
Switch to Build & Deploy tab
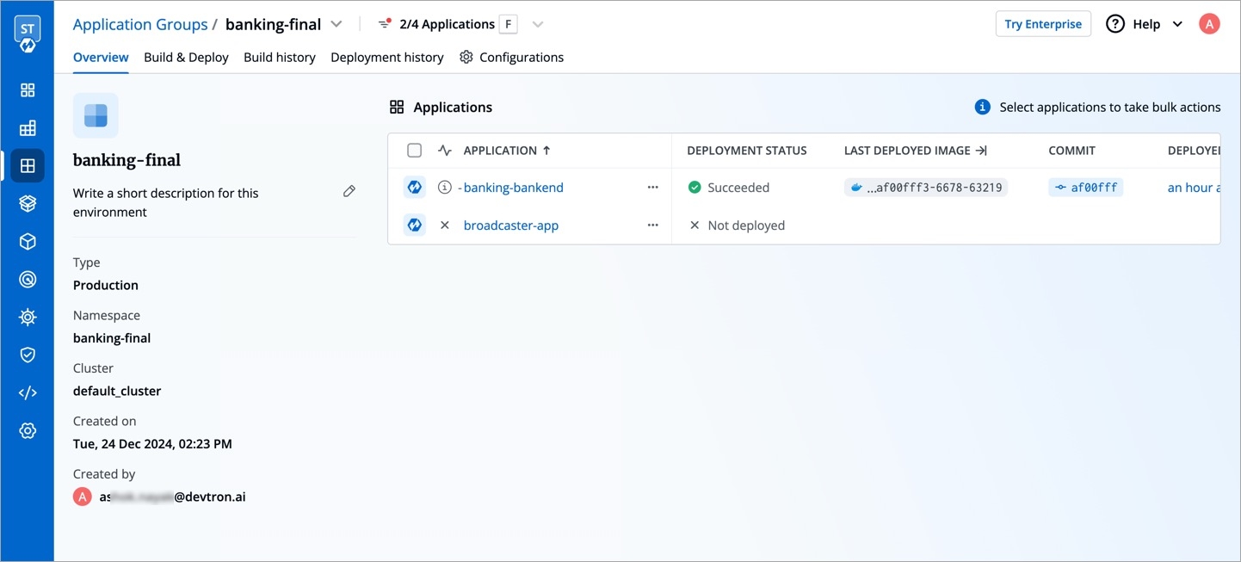coord(186,57)
